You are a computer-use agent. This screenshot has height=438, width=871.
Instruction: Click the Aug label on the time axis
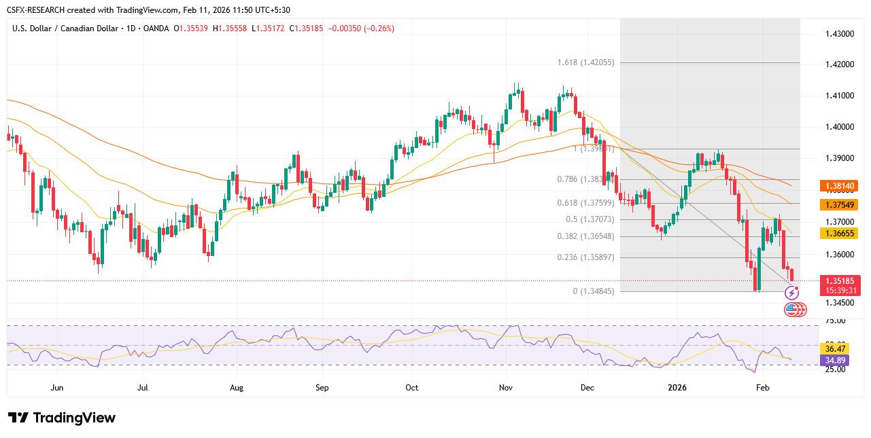point(236,388)
